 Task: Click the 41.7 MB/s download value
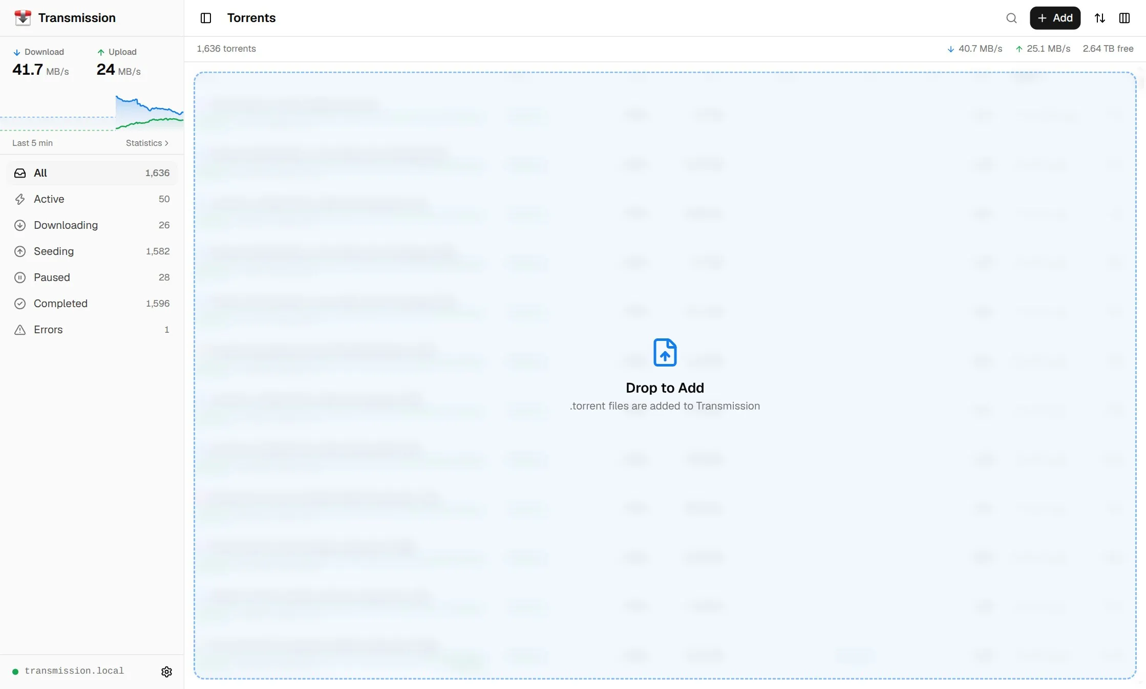[x=40, y=70]
